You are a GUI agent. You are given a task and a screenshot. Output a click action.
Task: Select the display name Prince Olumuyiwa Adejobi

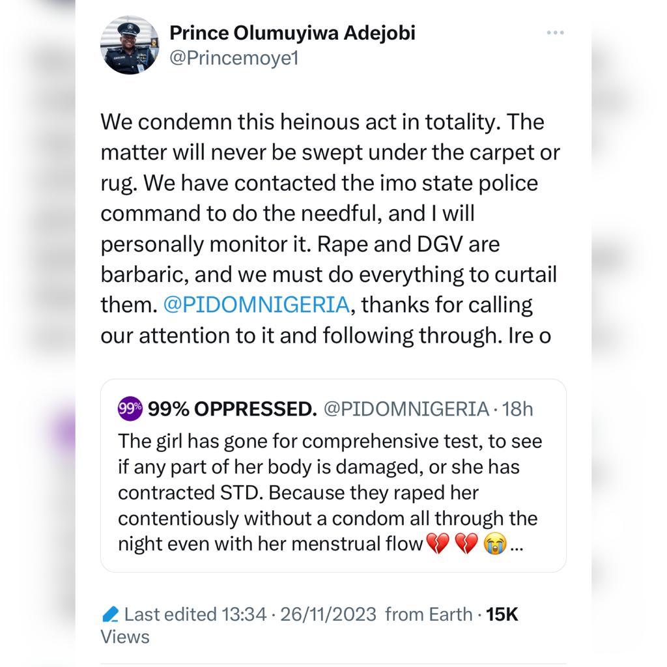(293, 33)
